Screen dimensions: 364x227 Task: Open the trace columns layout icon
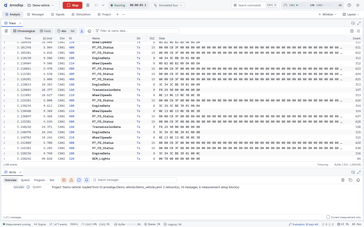352,31
